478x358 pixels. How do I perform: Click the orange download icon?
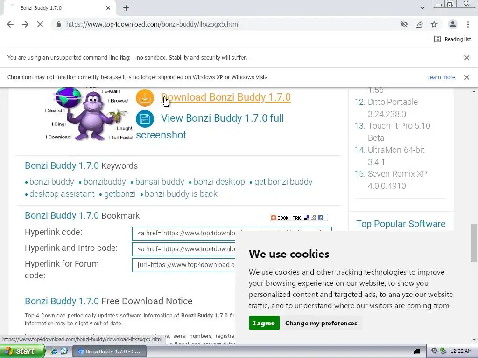coord(145,98)
